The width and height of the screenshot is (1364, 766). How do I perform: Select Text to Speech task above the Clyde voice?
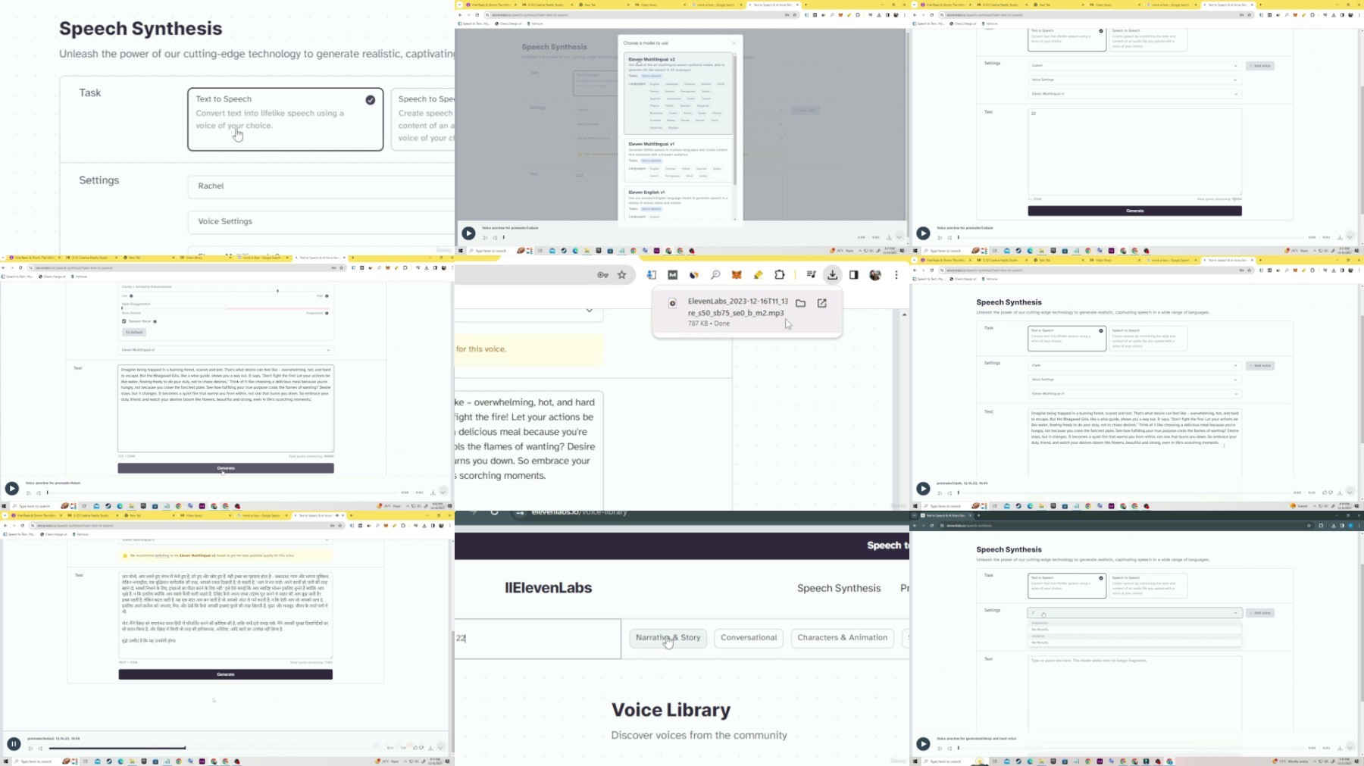(x=1067, y=338)
